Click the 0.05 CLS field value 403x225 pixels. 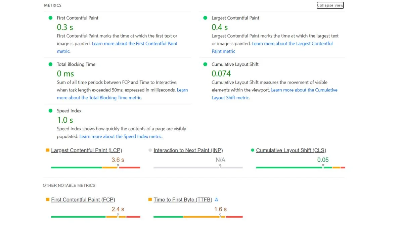coord(323,160)
